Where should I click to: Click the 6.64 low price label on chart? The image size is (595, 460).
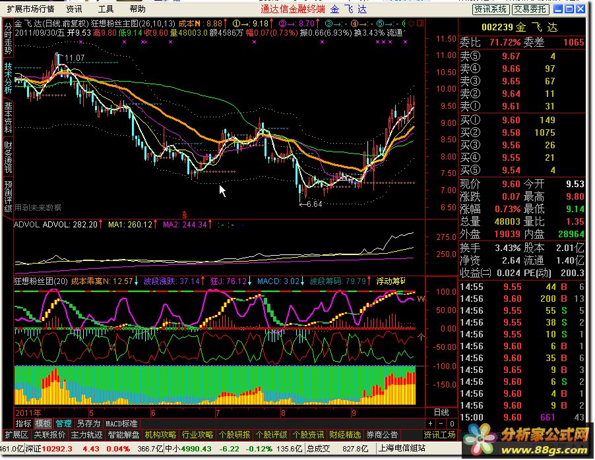pyautogui.click(x=315, y=204)
